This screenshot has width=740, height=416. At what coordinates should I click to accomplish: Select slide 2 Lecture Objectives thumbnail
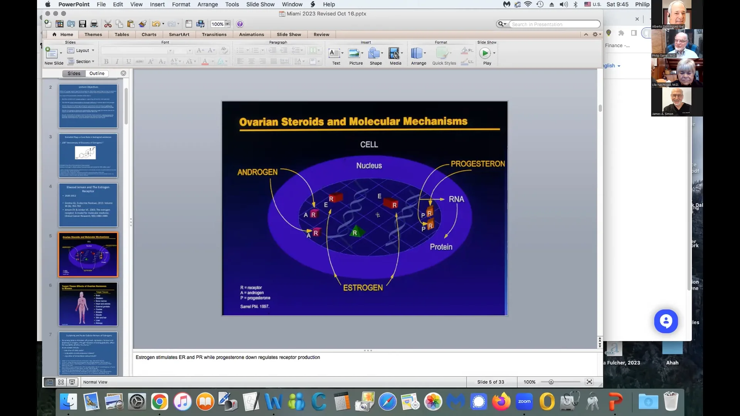tap(88, 106)
